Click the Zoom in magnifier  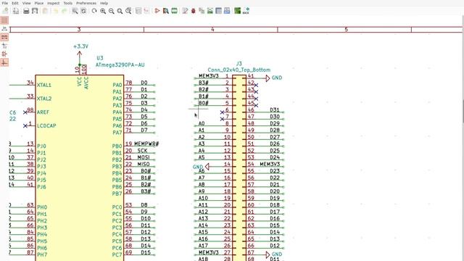[103, 11]
